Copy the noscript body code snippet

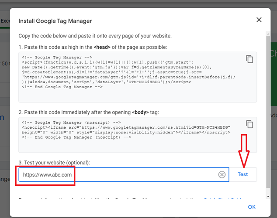coord(249,124)
